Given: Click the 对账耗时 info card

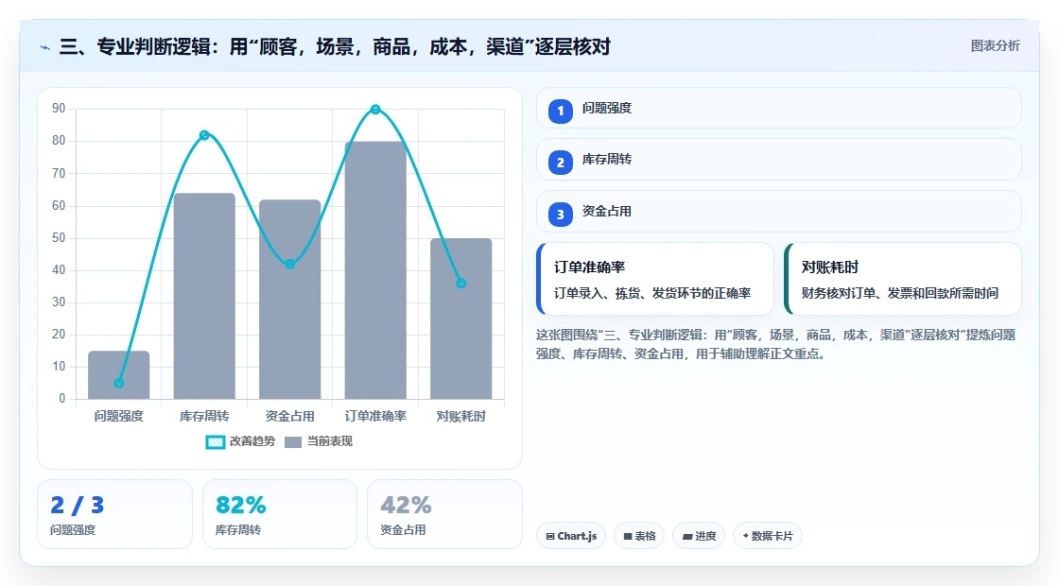Looking at the screenshot, I should [x=902, y=279].
